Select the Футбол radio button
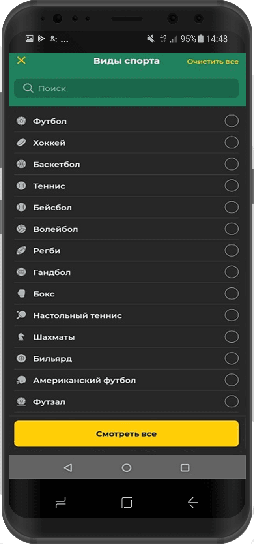254x544 pixels. [x=232, y=121]
